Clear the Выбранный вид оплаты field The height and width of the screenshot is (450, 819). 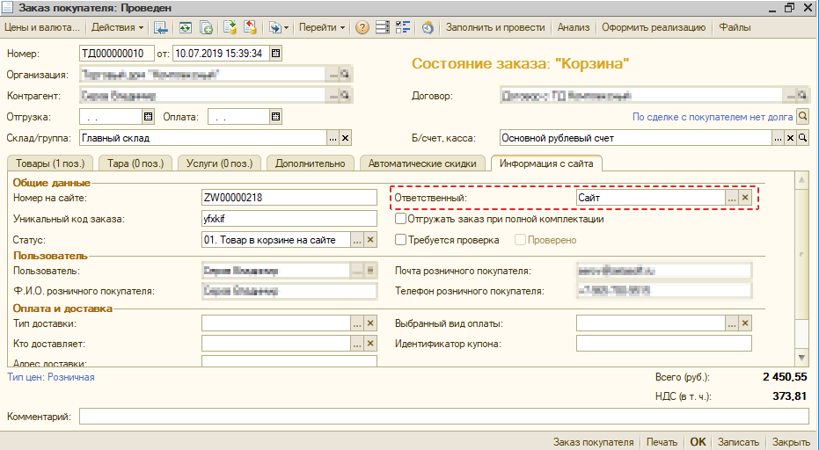745,323
